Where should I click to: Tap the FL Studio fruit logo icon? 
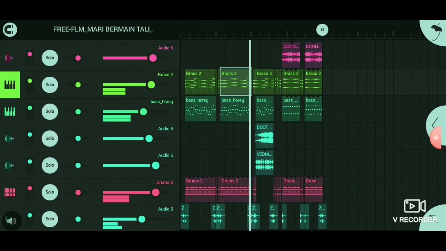436,31
